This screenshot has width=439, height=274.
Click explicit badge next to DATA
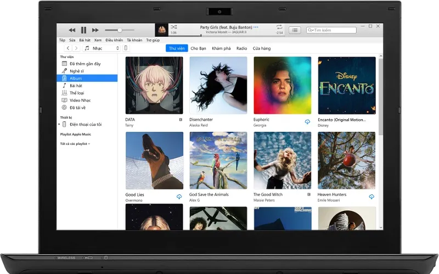(181, 119)
